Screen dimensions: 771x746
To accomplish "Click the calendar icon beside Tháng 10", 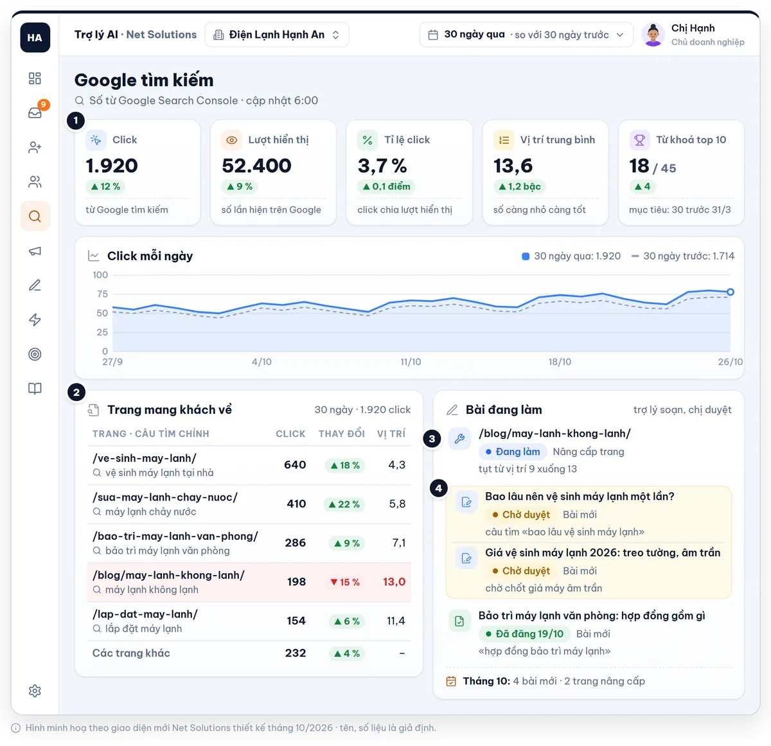I will pyautogui.click(x=452, y=681).
